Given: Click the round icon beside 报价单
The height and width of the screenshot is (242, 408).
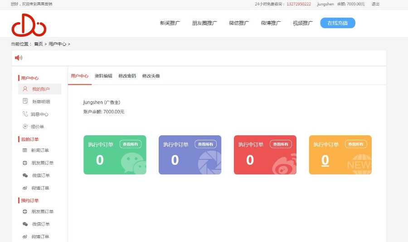Looking at the screenshot, I should coord(25,127).
